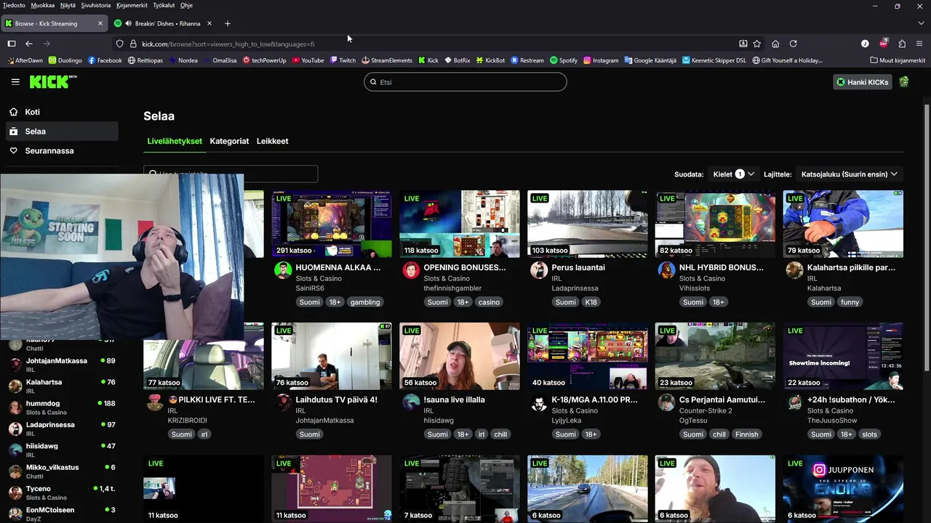Click the Finnish tag under OgTessu
The height and width of the screenshot is (523, 931).
tap(746, 434)
